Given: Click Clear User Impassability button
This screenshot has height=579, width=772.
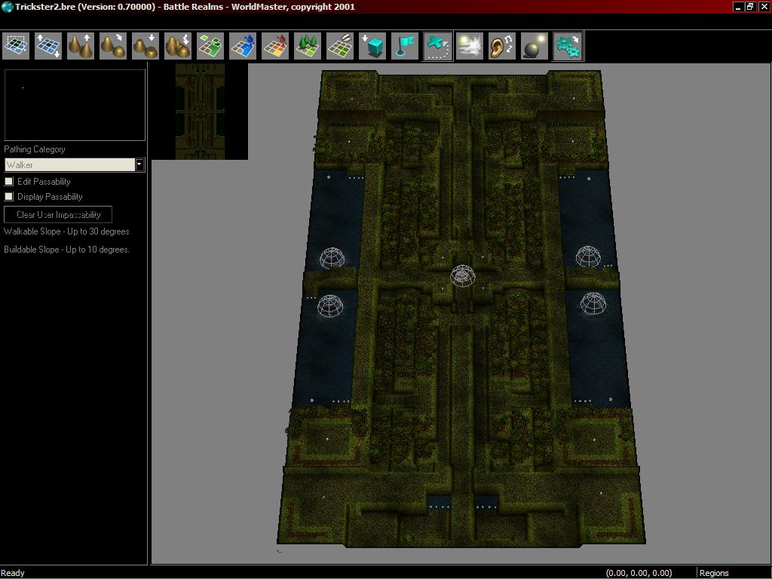Looking at the screenshot, I should [58, 215].
